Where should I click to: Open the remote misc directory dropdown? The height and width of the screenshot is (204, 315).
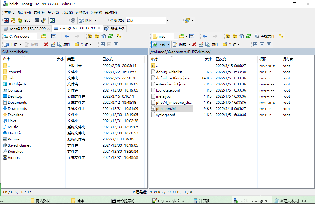pos(176,36)
